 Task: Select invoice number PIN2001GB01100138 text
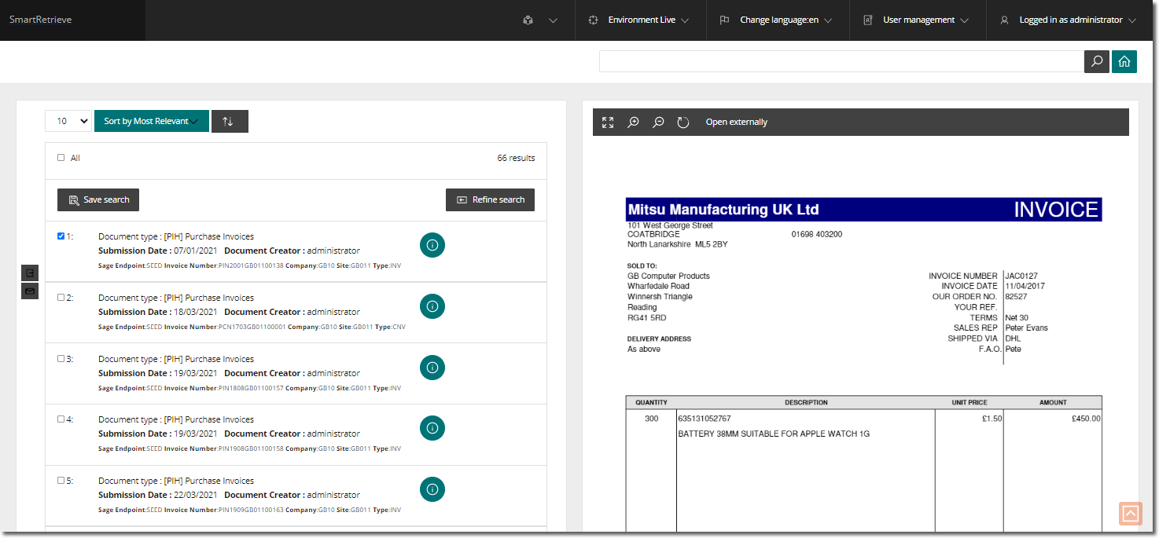coord(250,266)
